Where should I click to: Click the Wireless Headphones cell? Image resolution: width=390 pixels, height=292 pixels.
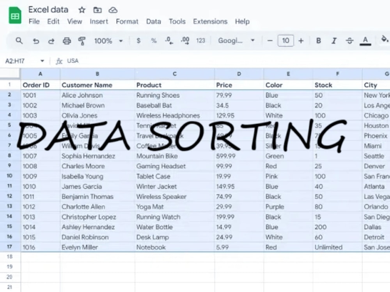pyautogui.click(x=175, y=116)
